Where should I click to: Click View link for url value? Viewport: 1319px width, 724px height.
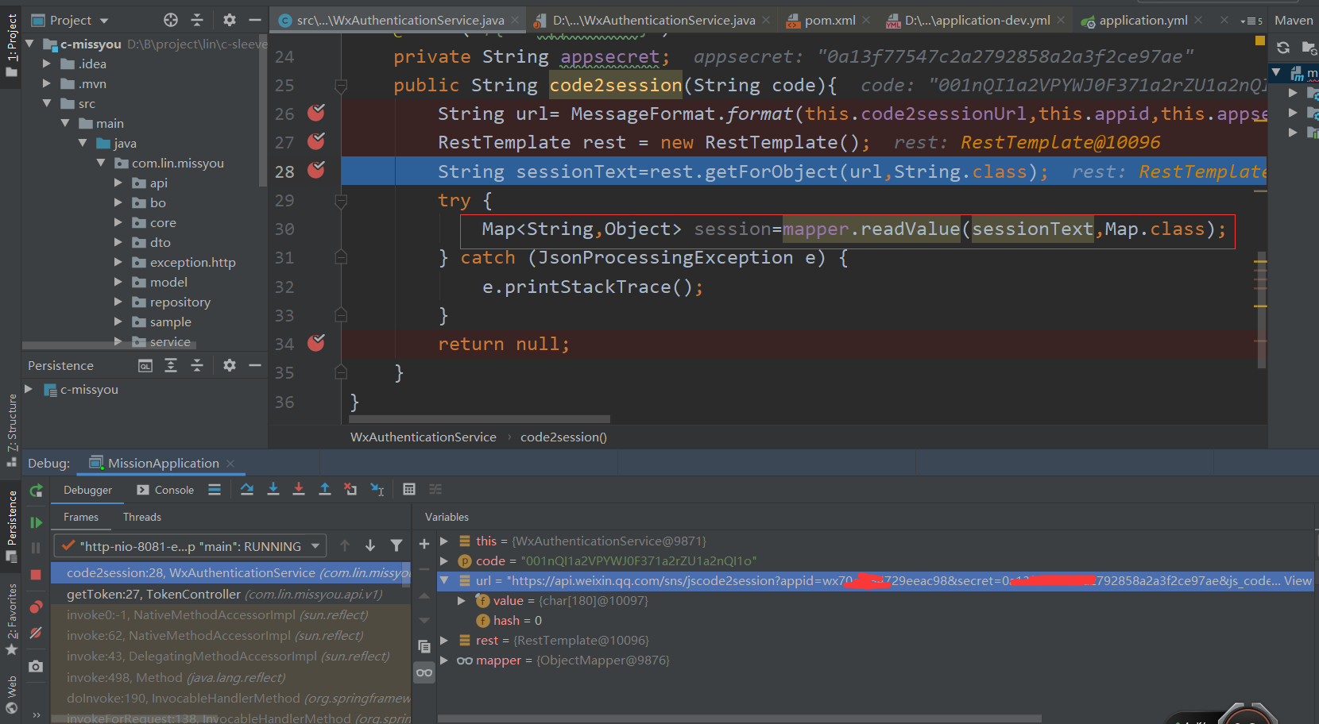click(1298, 580)
